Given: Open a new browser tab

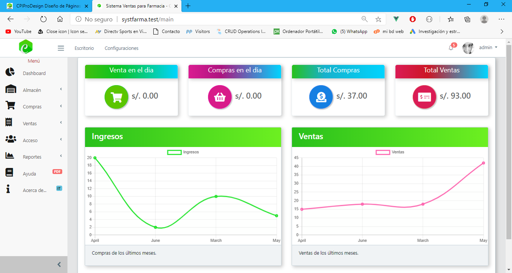Looking at the screenshot, I should (x=188, y=6).
